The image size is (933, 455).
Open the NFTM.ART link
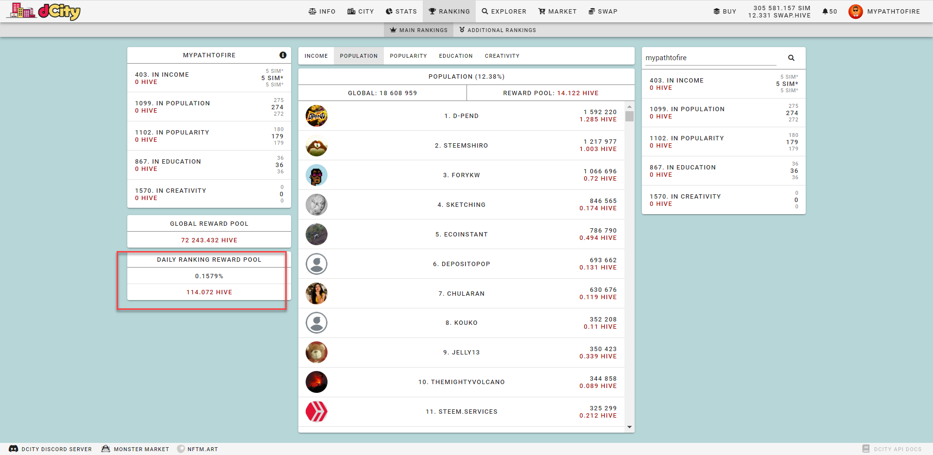(x=198, y=449)
